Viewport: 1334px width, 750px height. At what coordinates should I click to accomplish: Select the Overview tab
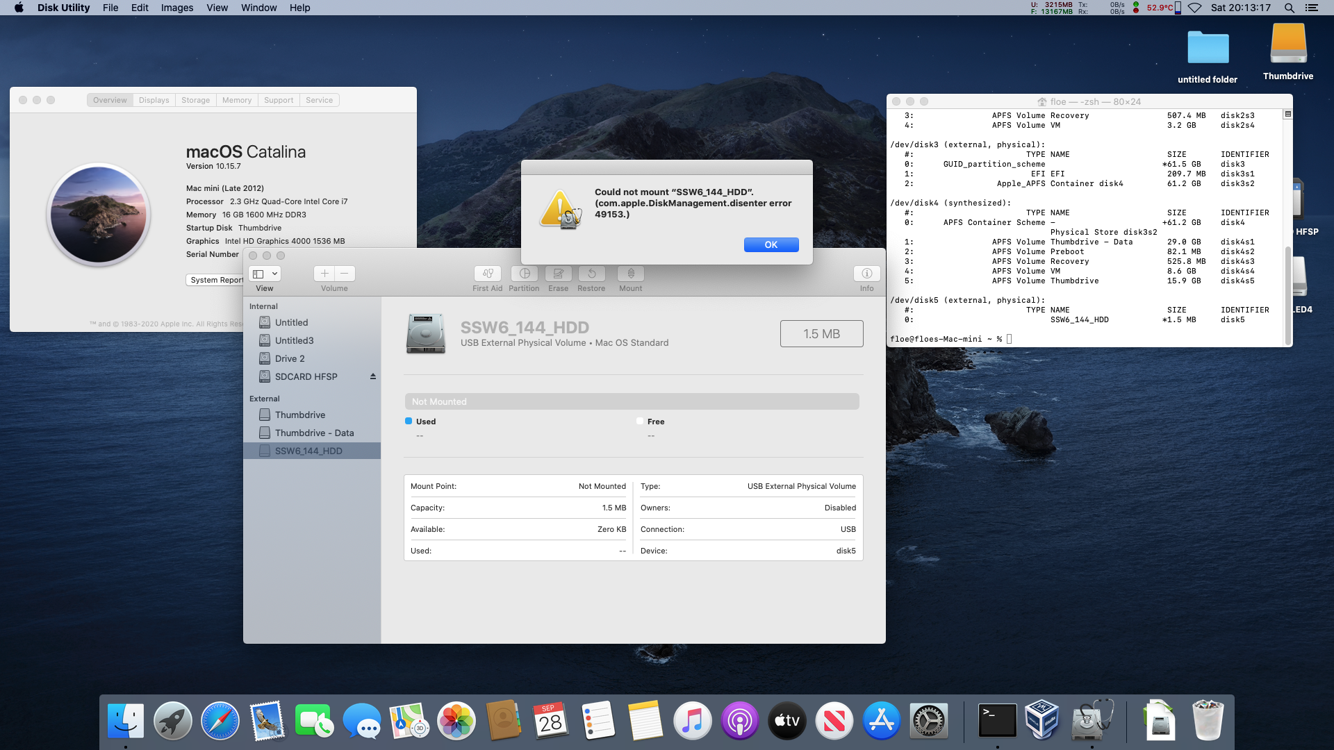click(x=110, y=100)
